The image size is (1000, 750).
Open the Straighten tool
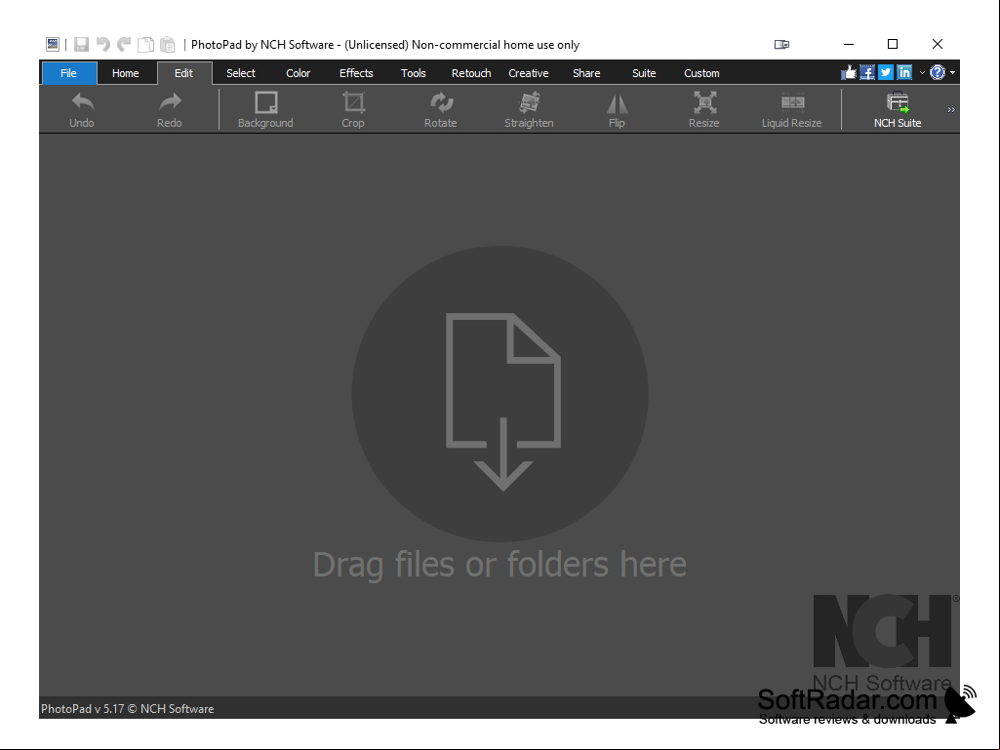click(529, 109)
